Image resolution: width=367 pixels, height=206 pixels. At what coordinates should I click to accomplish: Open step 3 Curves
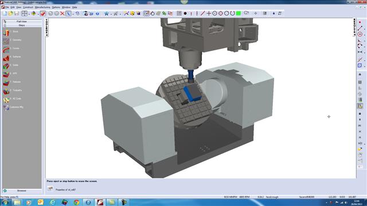(x=11, y=49)
